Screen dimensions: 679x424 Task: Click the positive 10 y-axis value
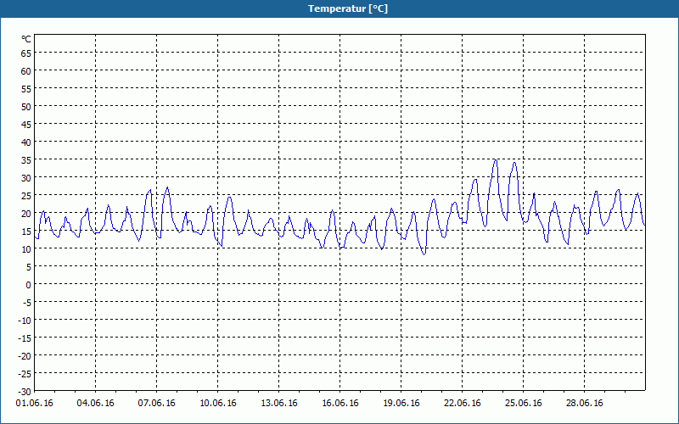(x=26, y=249)
